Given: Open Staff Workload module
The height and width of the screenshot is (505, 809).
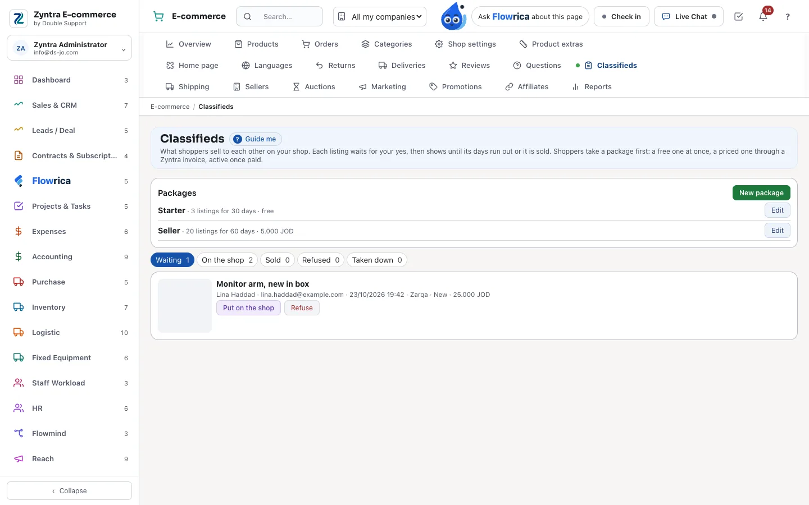Looking at the screenshot, I should coord(70,383).
